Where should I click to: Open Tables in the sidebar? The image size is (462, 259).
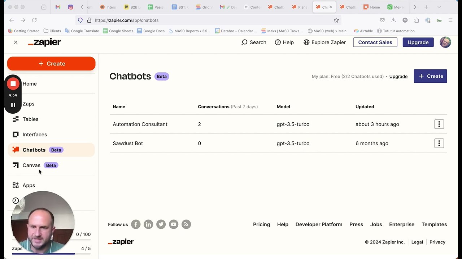[x=30, y=119]
